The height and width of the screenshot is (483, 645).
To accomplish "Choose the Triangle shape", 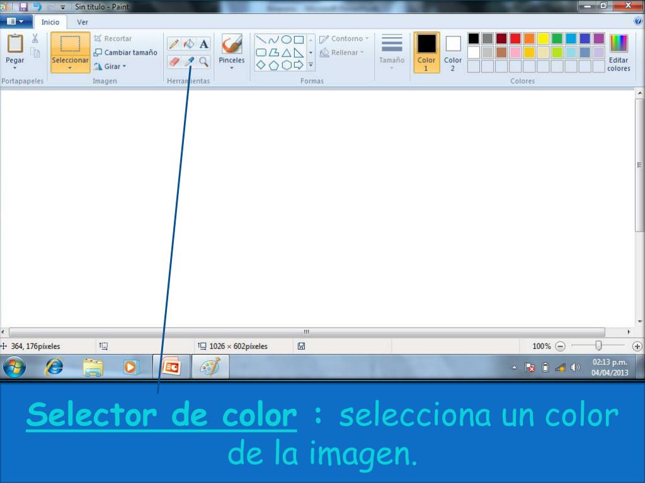I will 287,53.
